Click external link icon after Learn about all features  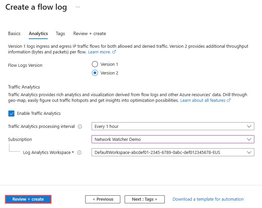point(229,100)
